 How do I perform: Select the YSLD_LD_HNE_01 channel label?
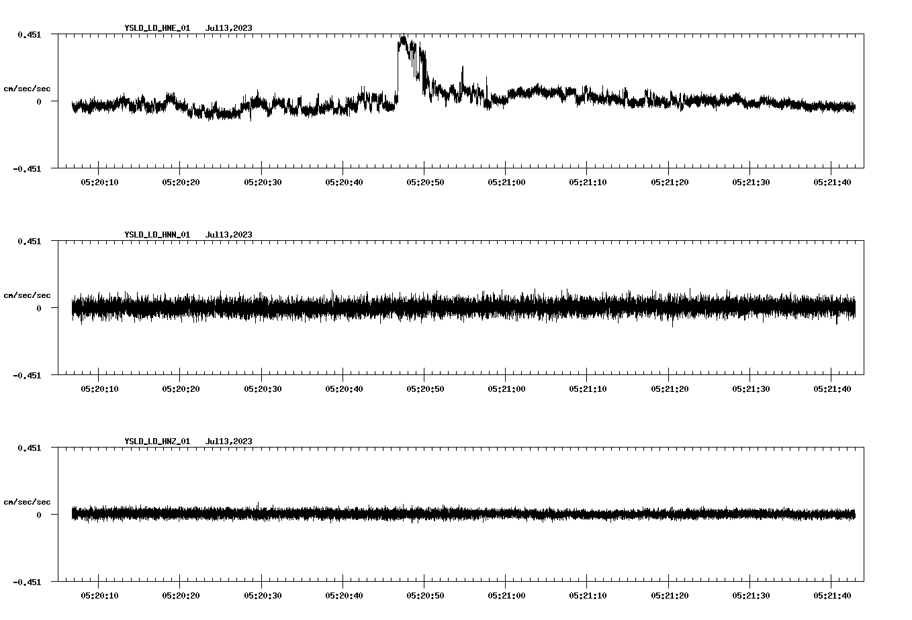pos(156,28)
